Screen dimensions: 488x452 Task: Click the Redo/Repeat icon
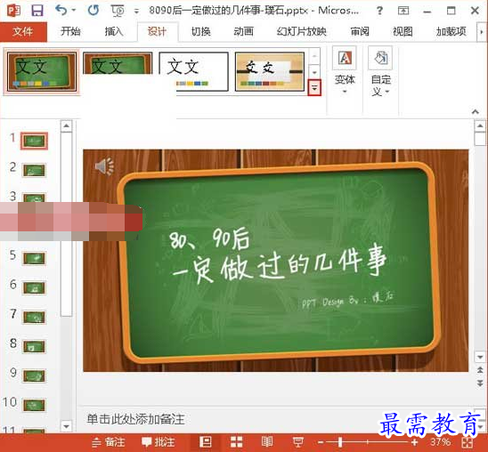[x=93, y=11]
